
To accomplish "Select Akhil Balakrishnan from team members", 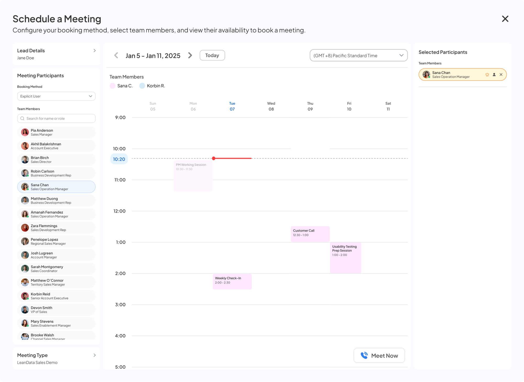I will point(56,146).
